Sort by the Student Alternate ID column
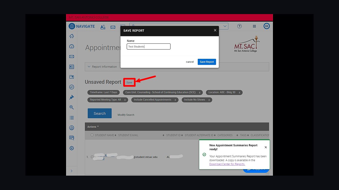 200,135
